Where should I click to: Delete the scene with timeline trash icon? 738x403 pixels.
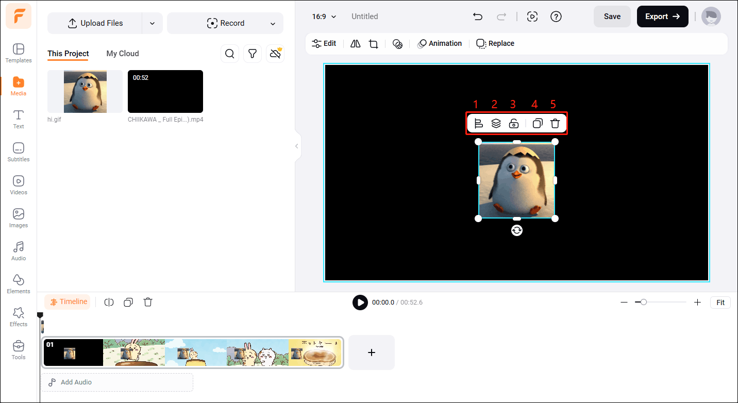click(148, 302)
